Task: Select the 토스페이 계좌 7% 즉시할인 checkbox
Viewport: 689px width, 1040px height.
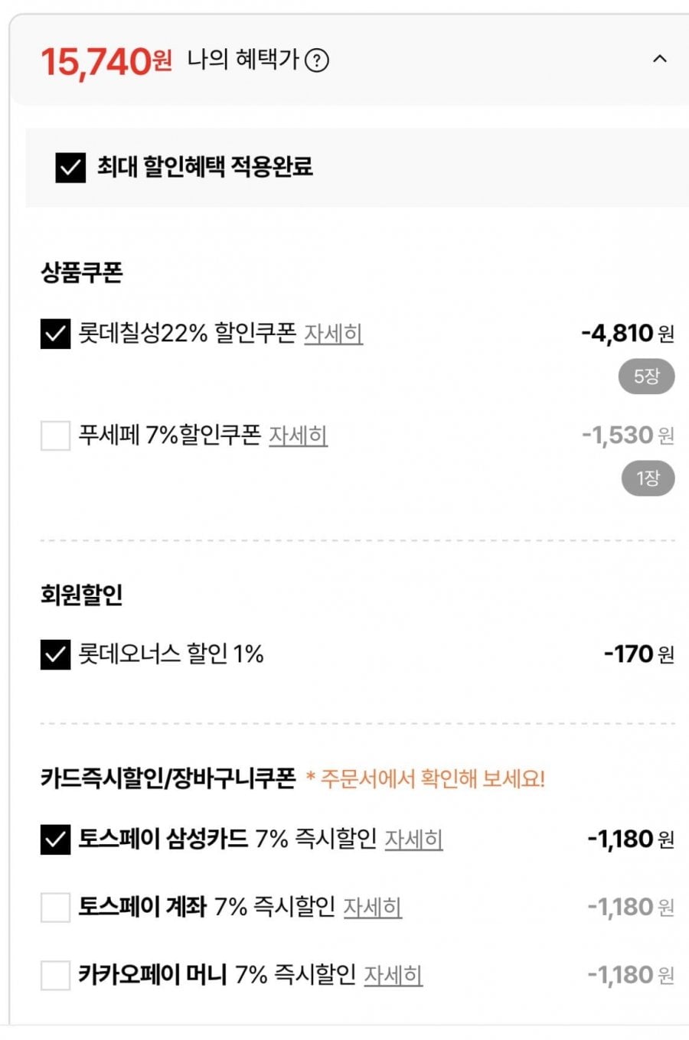Action: click(x=55, y=908)
